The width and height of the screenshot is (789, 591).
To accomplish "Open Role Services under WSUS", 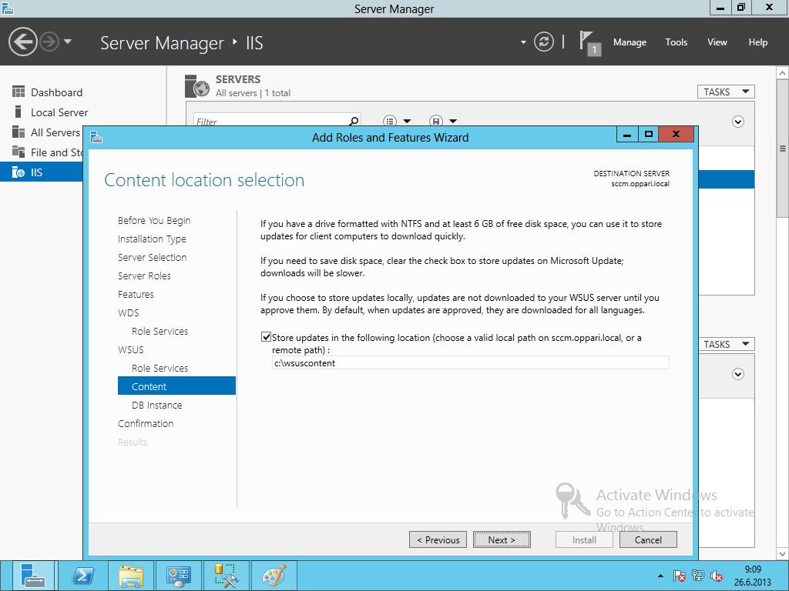I will click(159, 369).
